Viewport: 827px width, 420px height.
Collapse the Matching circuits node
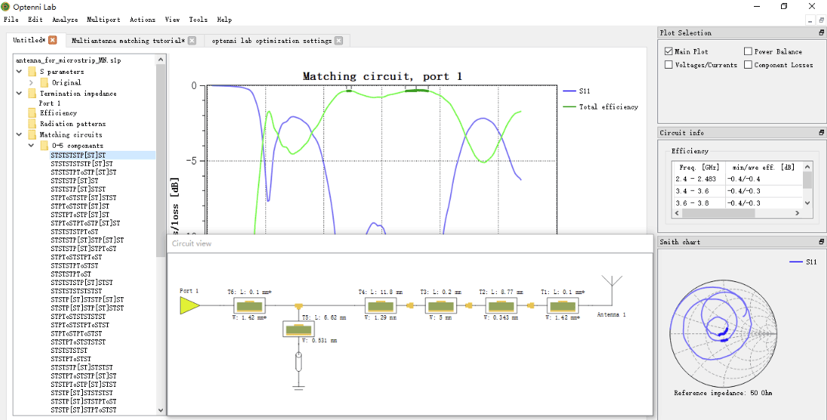20,134
